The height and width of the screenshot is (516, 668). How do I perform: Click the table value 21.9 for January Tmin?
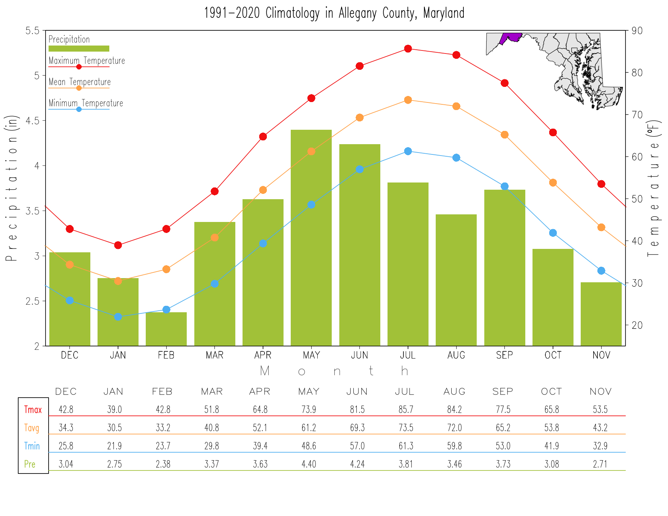tap(115, 446)
